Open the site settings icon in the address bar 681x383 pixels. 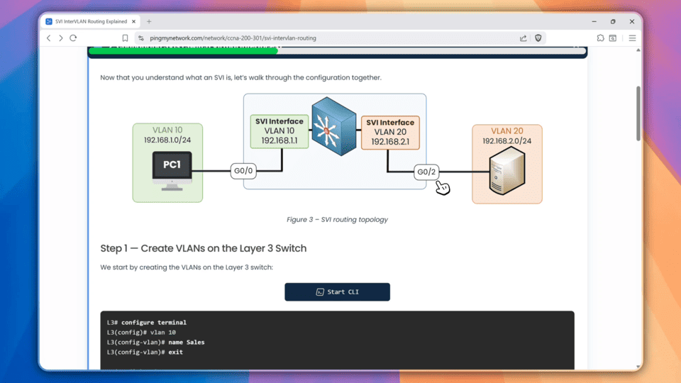pos(140,38)
